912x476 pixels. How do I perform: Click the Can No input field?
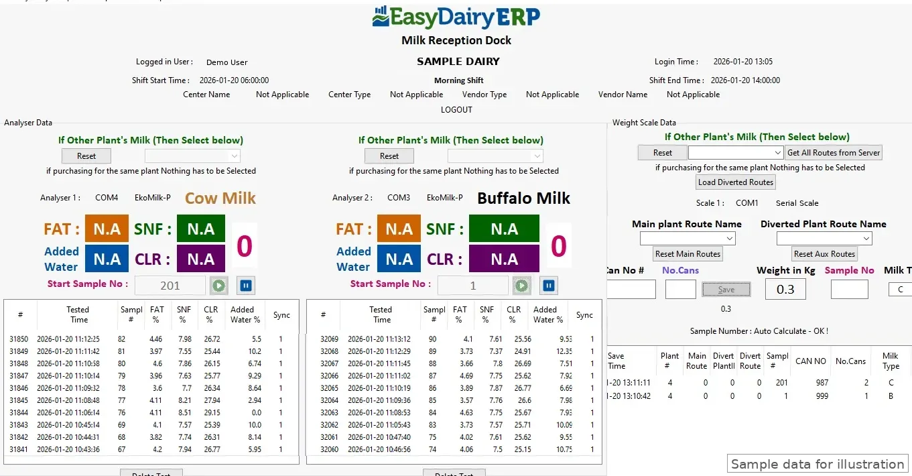[631, 289]
